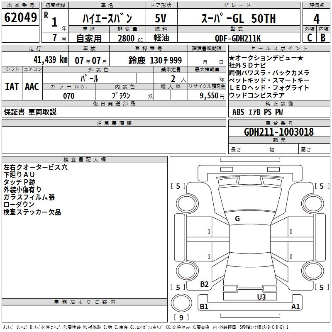Select the ★オークションデビュー★ sales point
This screenshot has height=332, width=332.
(266, 58)
